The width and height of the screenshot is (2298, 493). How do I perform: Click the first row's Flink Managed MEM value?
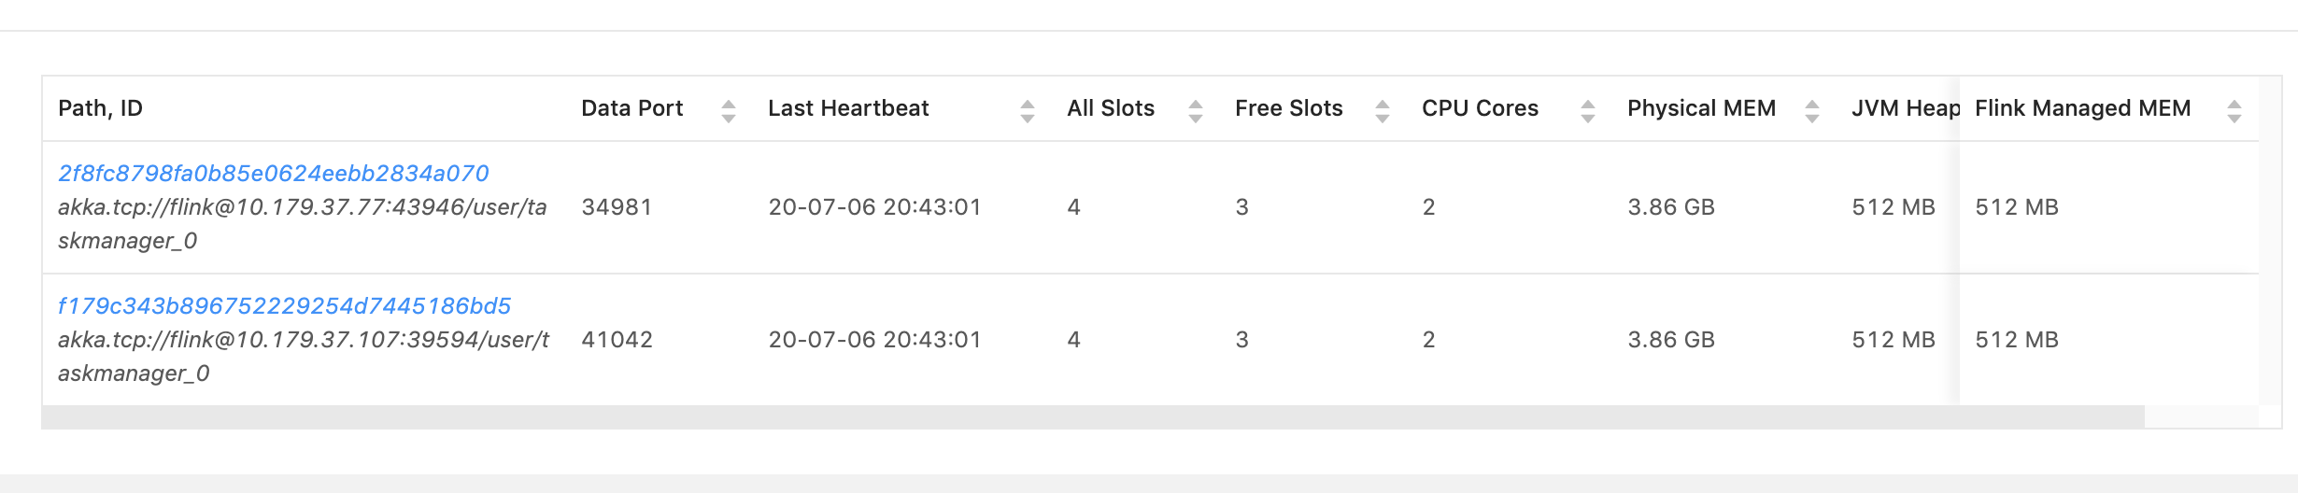click(x=2016, y=207)
